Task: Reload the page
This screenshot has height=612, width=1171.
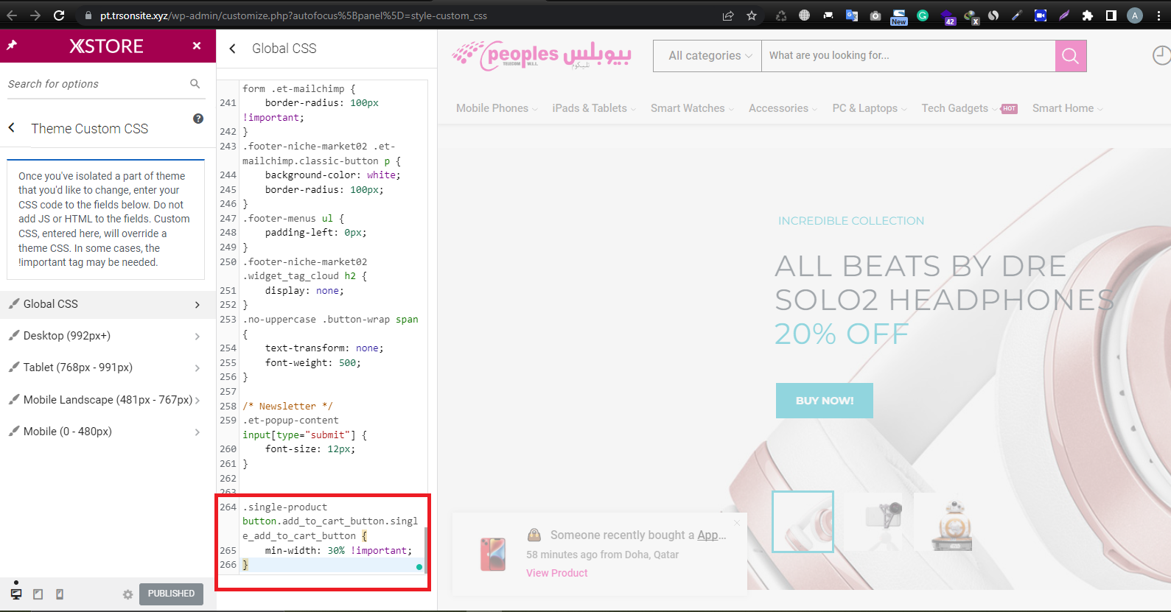Action: click(x=59, y=15)
